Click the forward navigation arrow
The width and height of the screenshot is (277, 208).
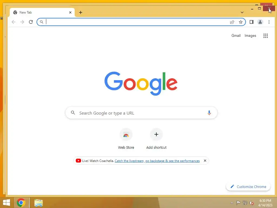pos(22,22)
